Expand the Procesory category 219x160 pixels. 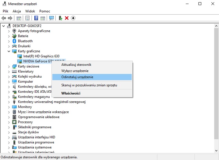click(9, 122)
